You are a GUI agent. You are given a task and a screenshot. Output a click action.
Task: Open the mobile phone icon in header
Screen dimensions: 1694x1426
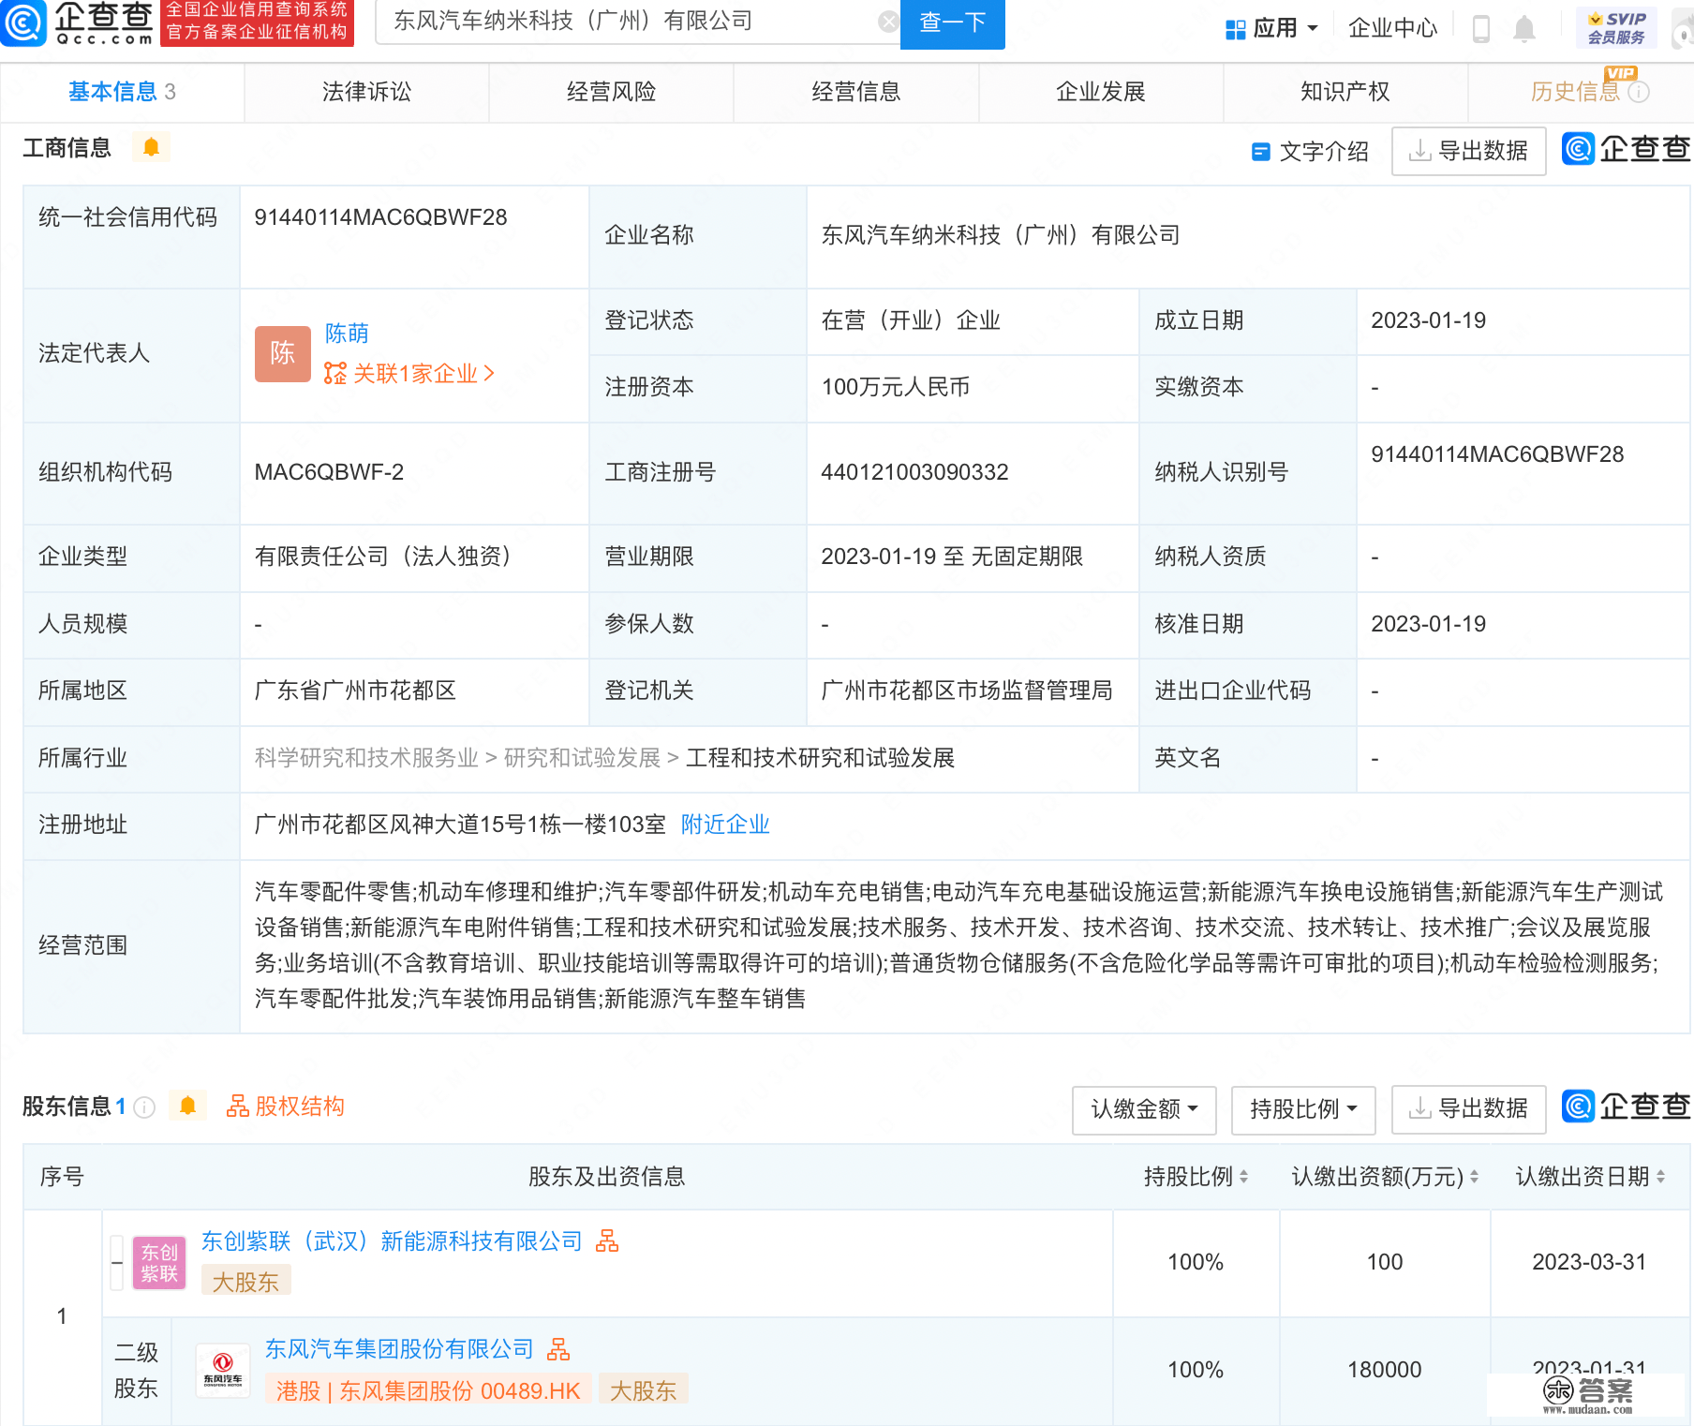1481,28
